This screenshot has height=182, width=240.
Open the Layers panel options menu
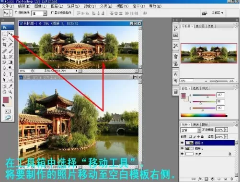[x=237, y=125]
